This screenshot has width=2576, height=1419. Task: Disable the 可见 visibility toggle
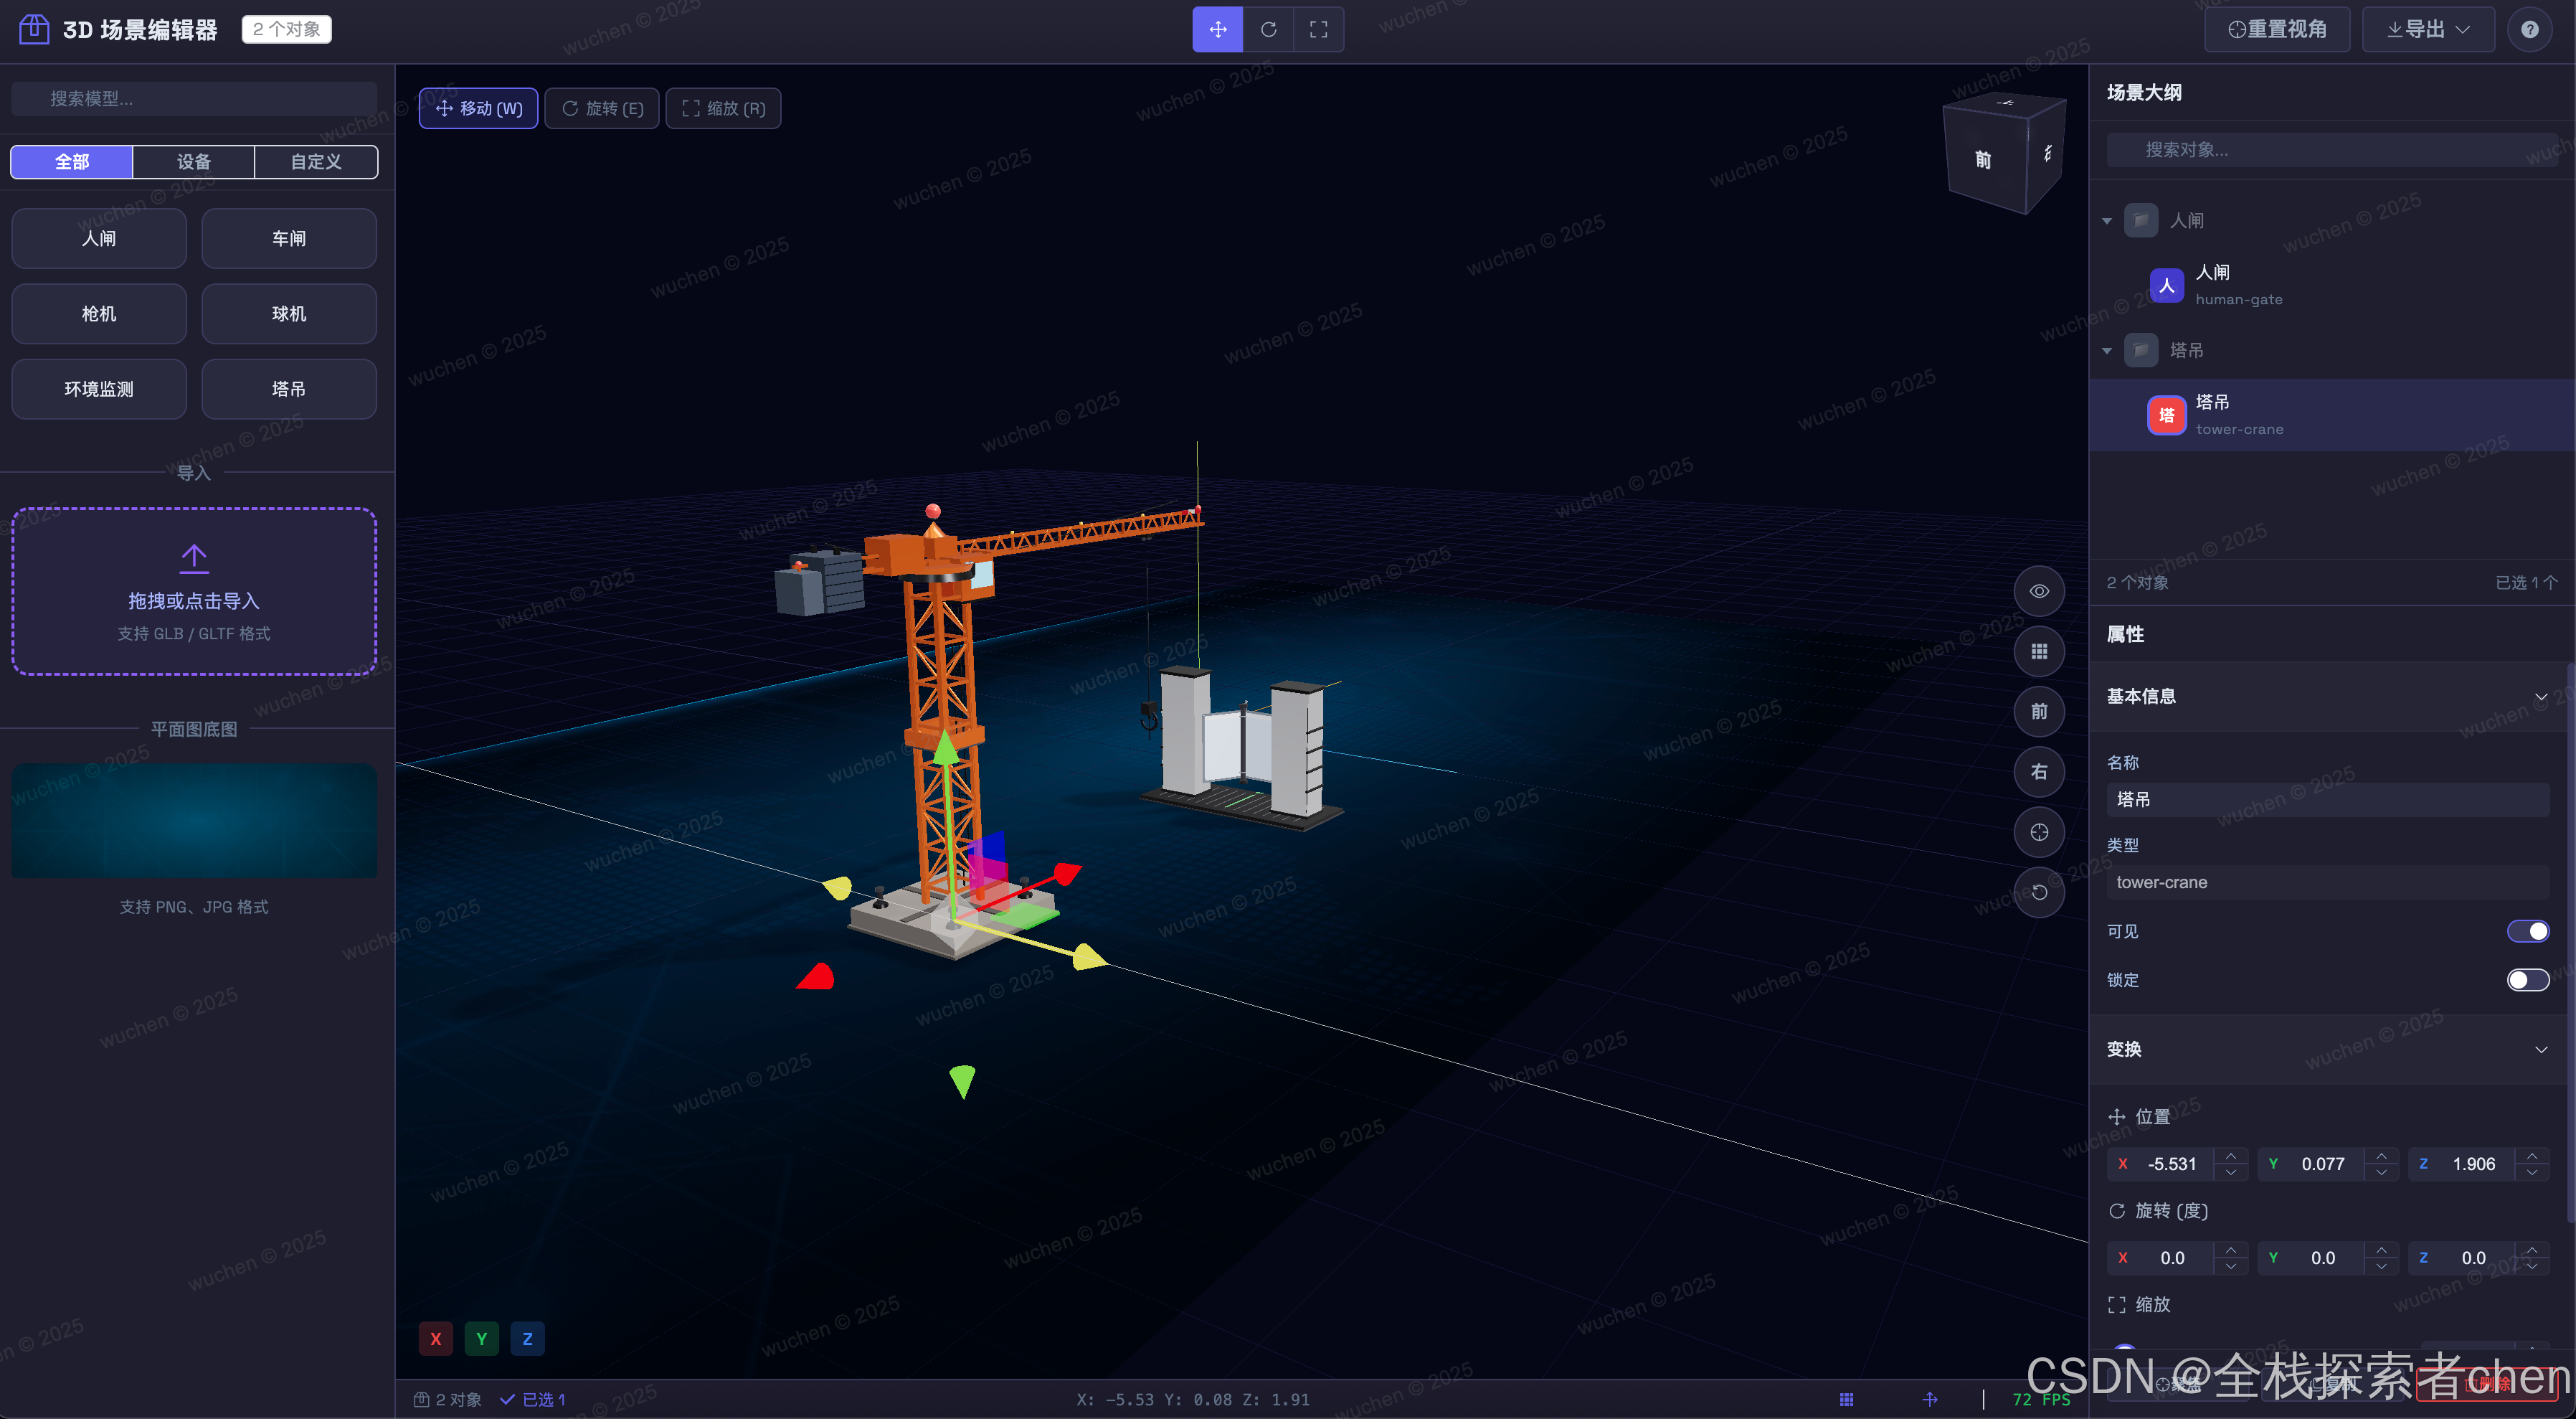click(x=2529, y=931)
